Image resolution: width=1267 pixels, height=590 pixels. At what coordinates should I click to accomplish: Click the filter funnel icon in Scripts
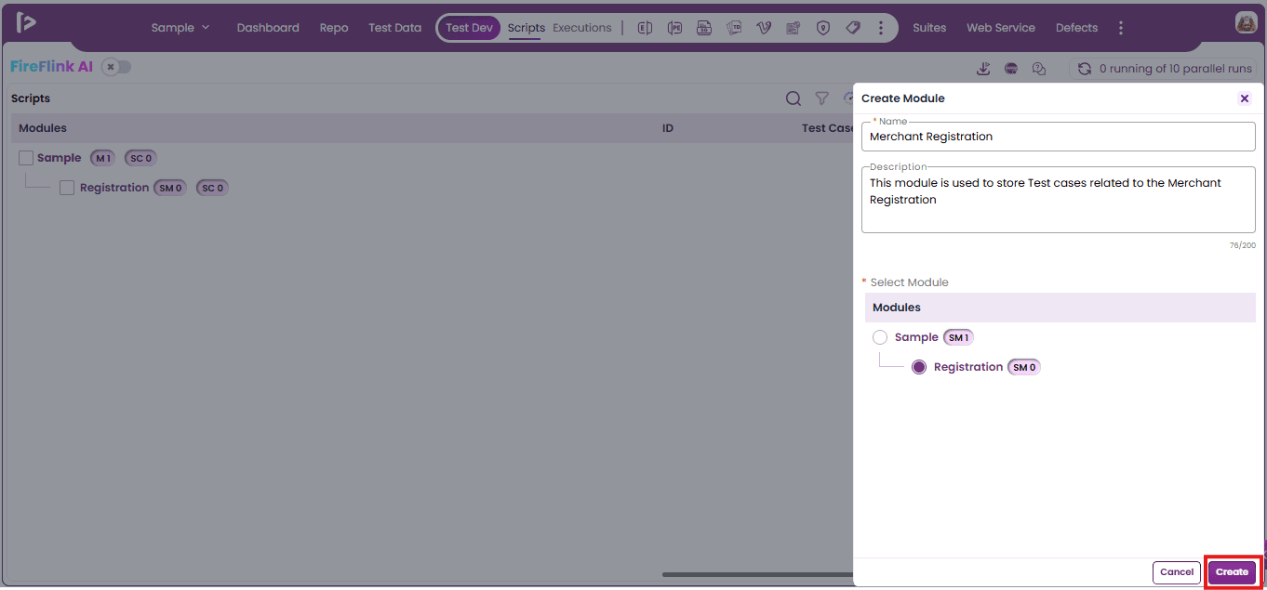click(x=822, y=98)
